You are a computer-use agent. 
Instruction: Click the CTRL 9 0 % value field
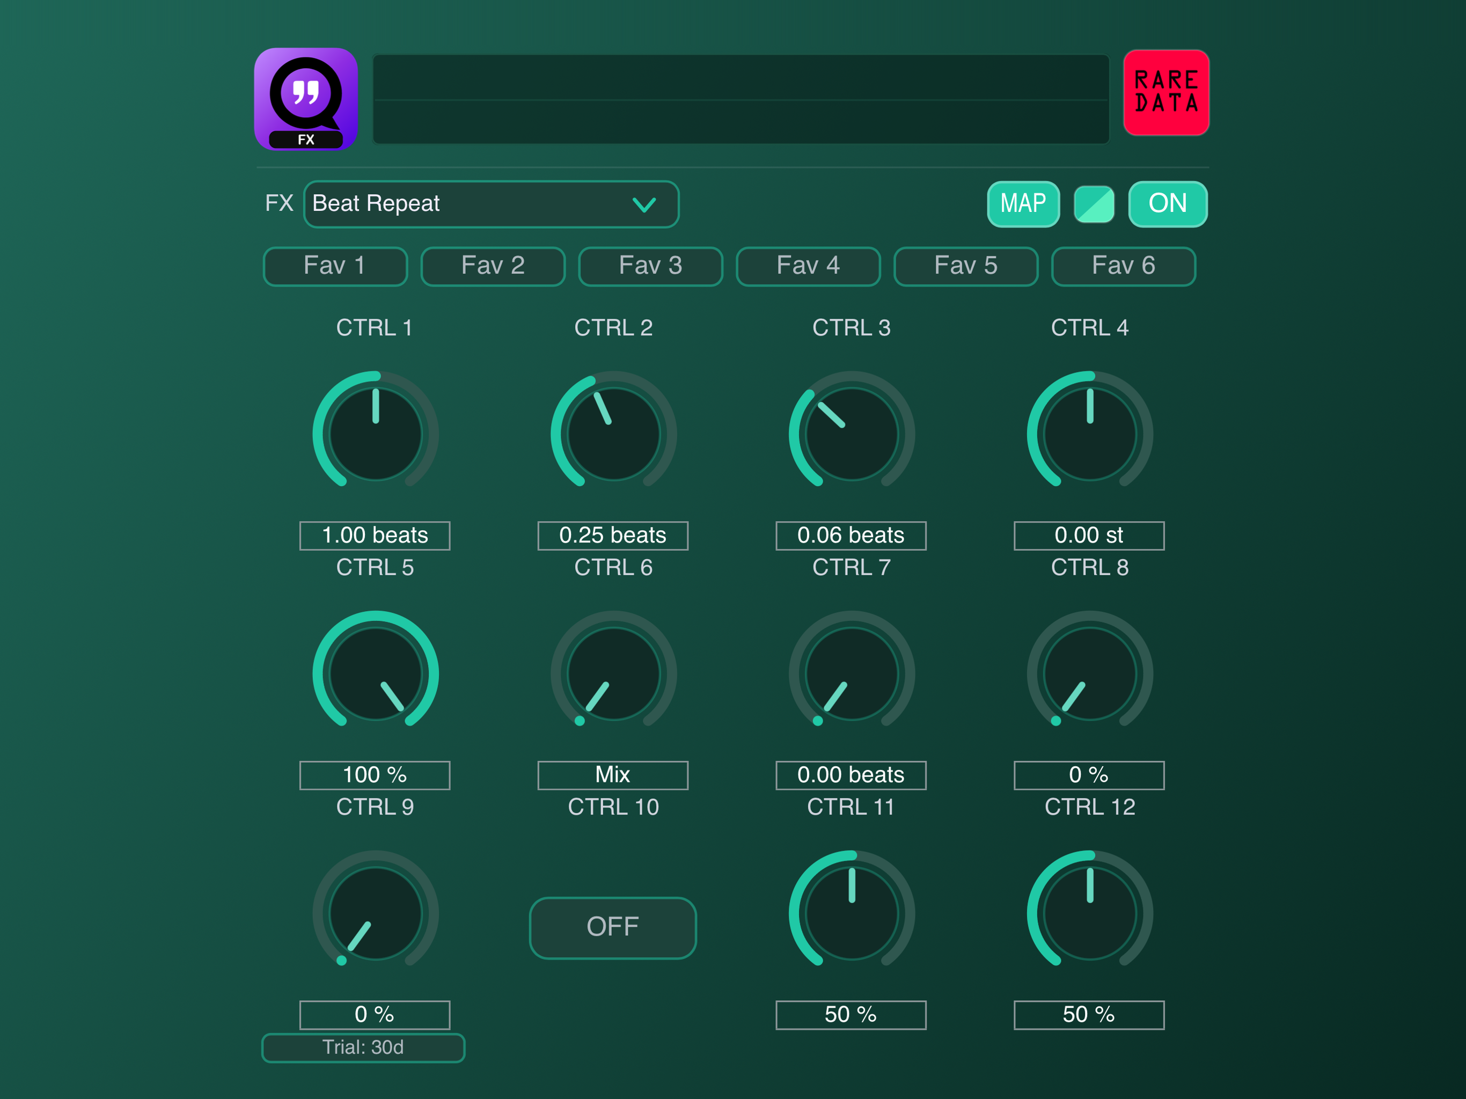pyautogui.click(x=375, y=1015)
